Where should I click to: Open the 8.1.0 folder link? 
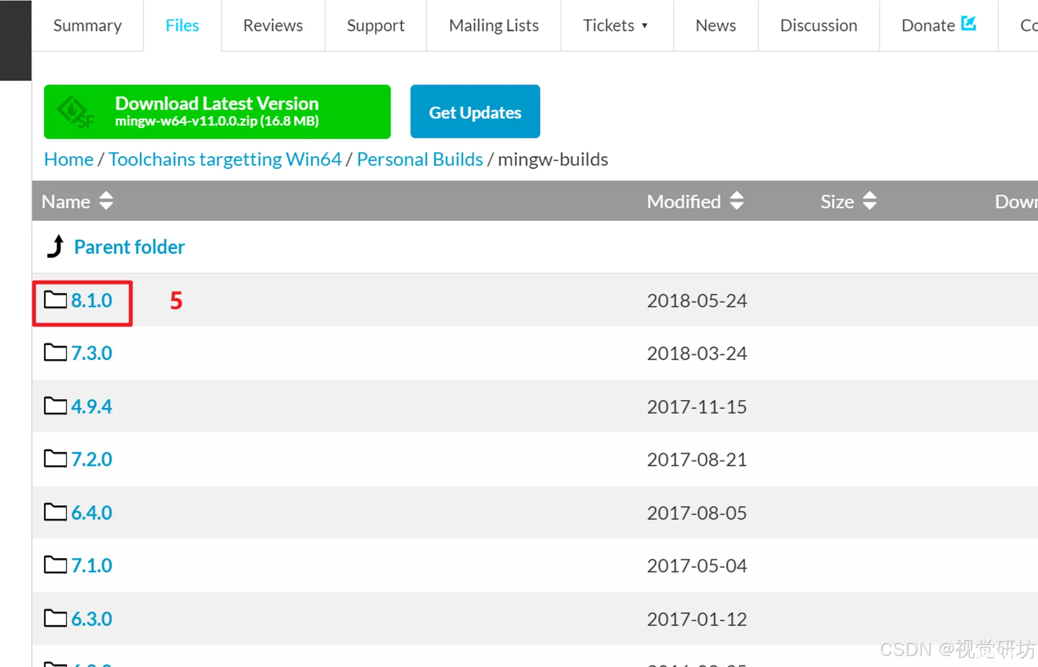pyautogui.click(x=92, y=300)
